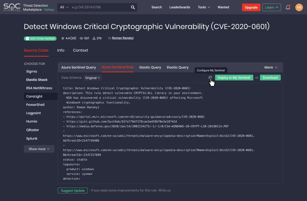Select the Azure Sentinel Rule tab
Viewport: 307px width, 201px height.
(117, 67)
